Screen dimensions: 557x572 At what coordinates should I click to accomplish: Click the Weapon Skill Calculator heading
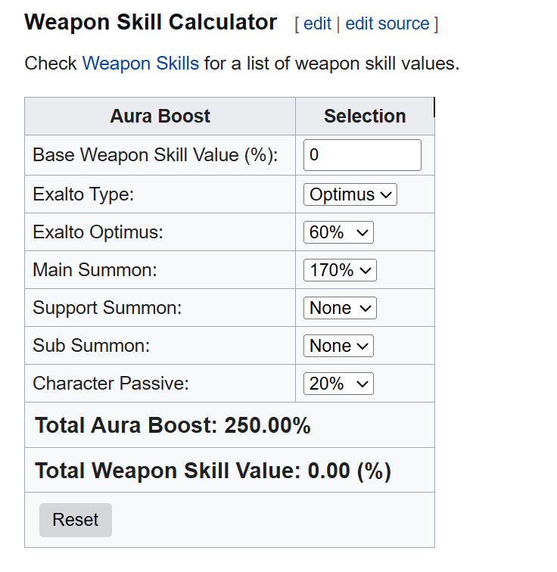[151, 22]
